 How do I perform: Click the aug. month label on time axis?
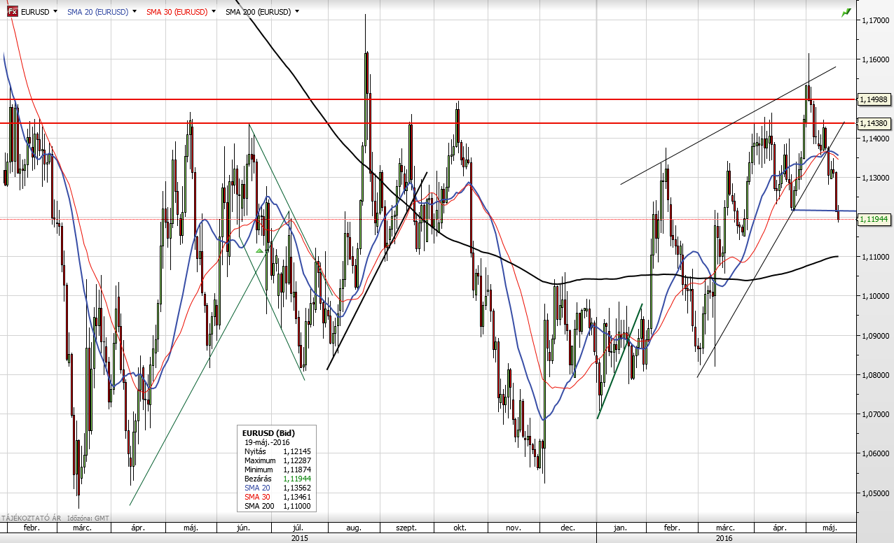click(354, 528)
